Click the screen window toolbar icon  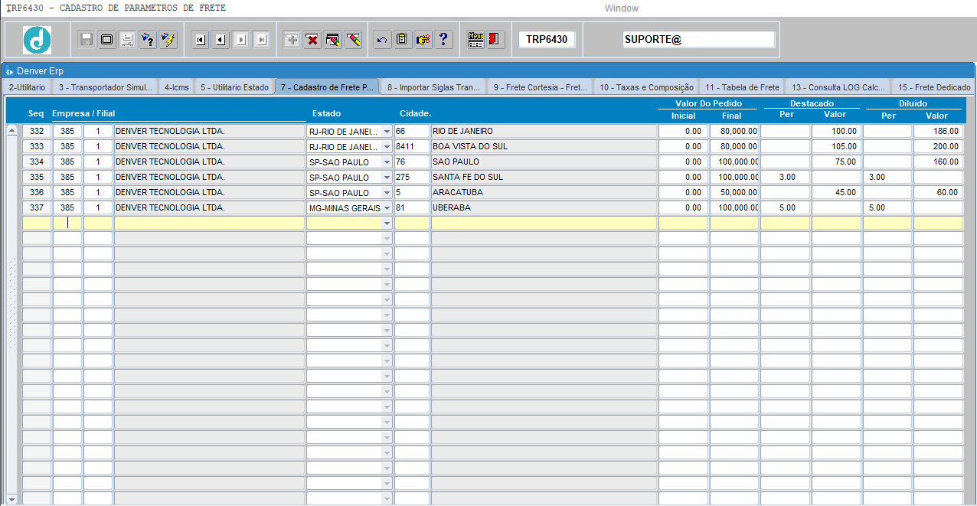[x=107, y=39]
